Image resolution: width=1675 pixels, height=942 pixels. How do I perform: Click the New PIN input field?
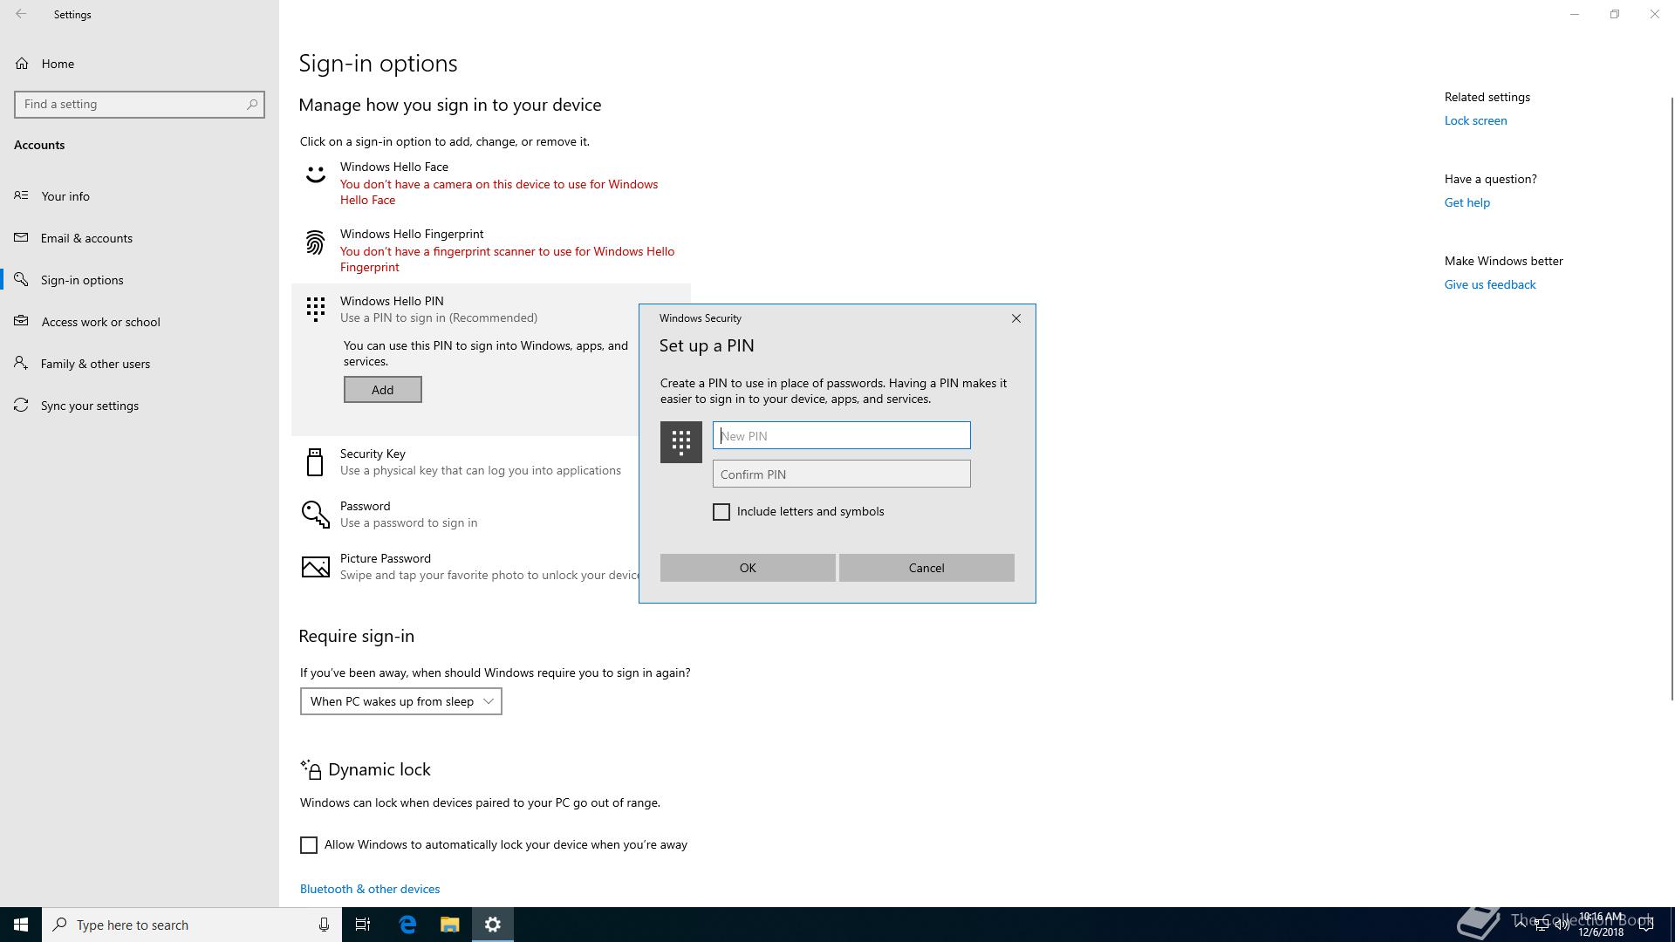click(842, 435)
